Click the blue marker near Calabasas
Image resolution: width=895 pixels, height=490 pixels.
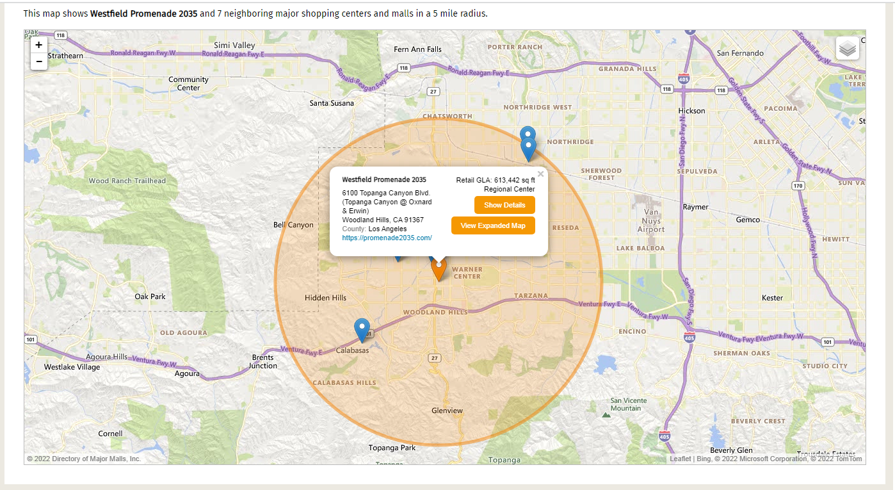tap(362, 329)
